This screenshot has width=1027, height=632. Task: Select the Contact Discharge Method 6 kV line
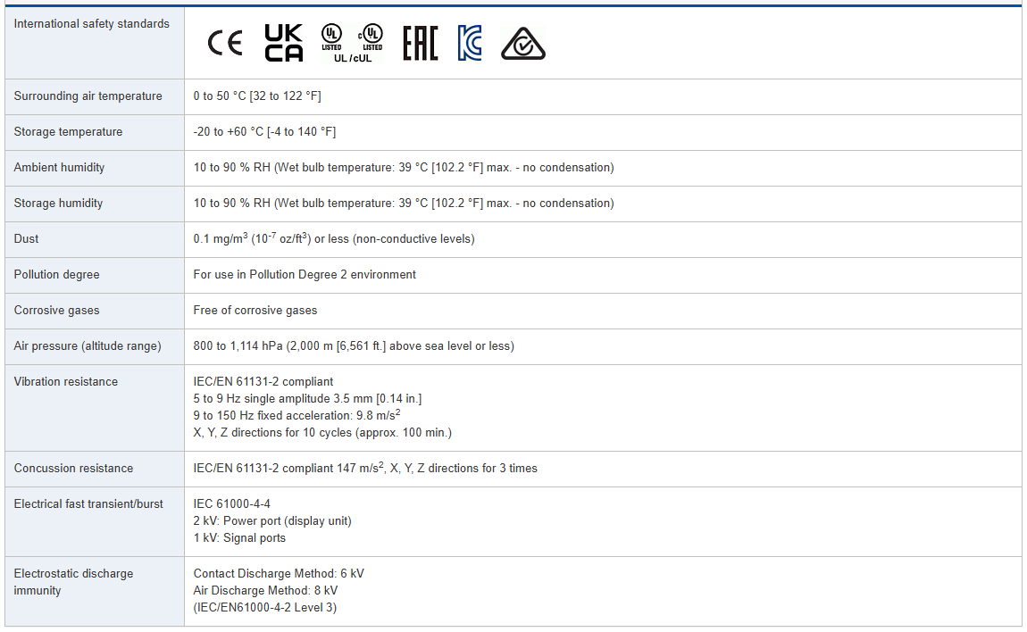click(x=278, y=574)
